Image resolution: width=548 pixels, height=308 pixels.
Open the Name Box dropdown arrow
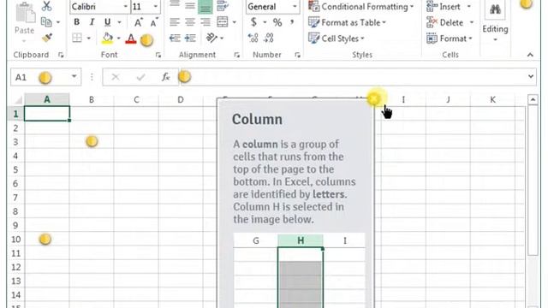[74, 76]
